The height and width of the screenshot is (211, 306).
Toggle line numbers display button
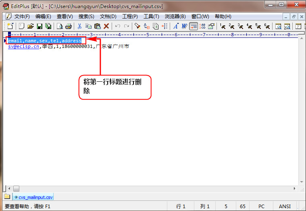coord(202,26)
